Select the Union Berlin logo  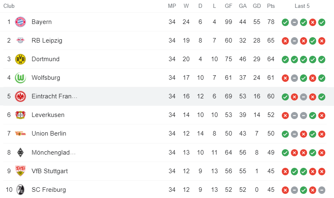20,134
